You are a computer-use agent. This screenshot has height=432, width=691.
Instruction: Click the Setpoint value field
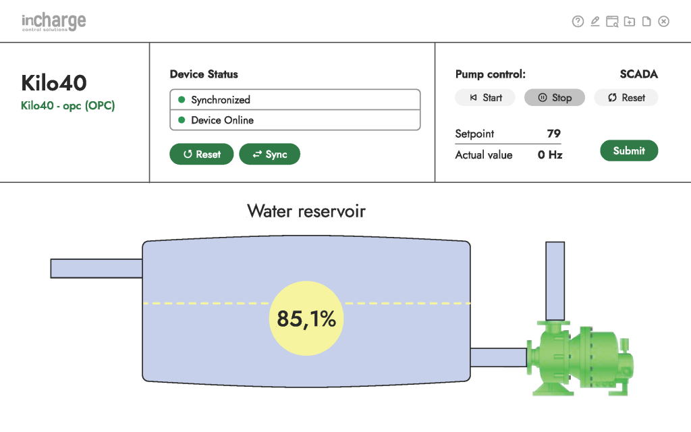click(x=553, y=134)
